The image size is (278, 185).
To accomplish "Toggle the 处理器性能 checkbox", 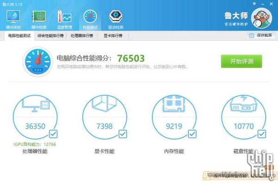I will [x=53, y=134].
